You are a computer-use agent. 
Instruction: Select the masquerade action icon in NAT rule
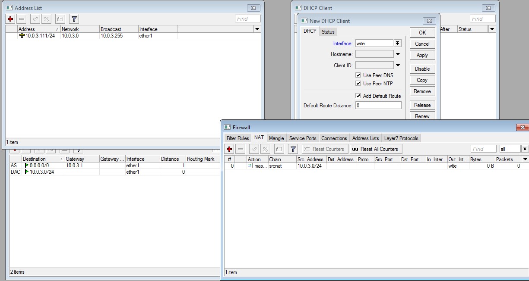tap(250, 166)
